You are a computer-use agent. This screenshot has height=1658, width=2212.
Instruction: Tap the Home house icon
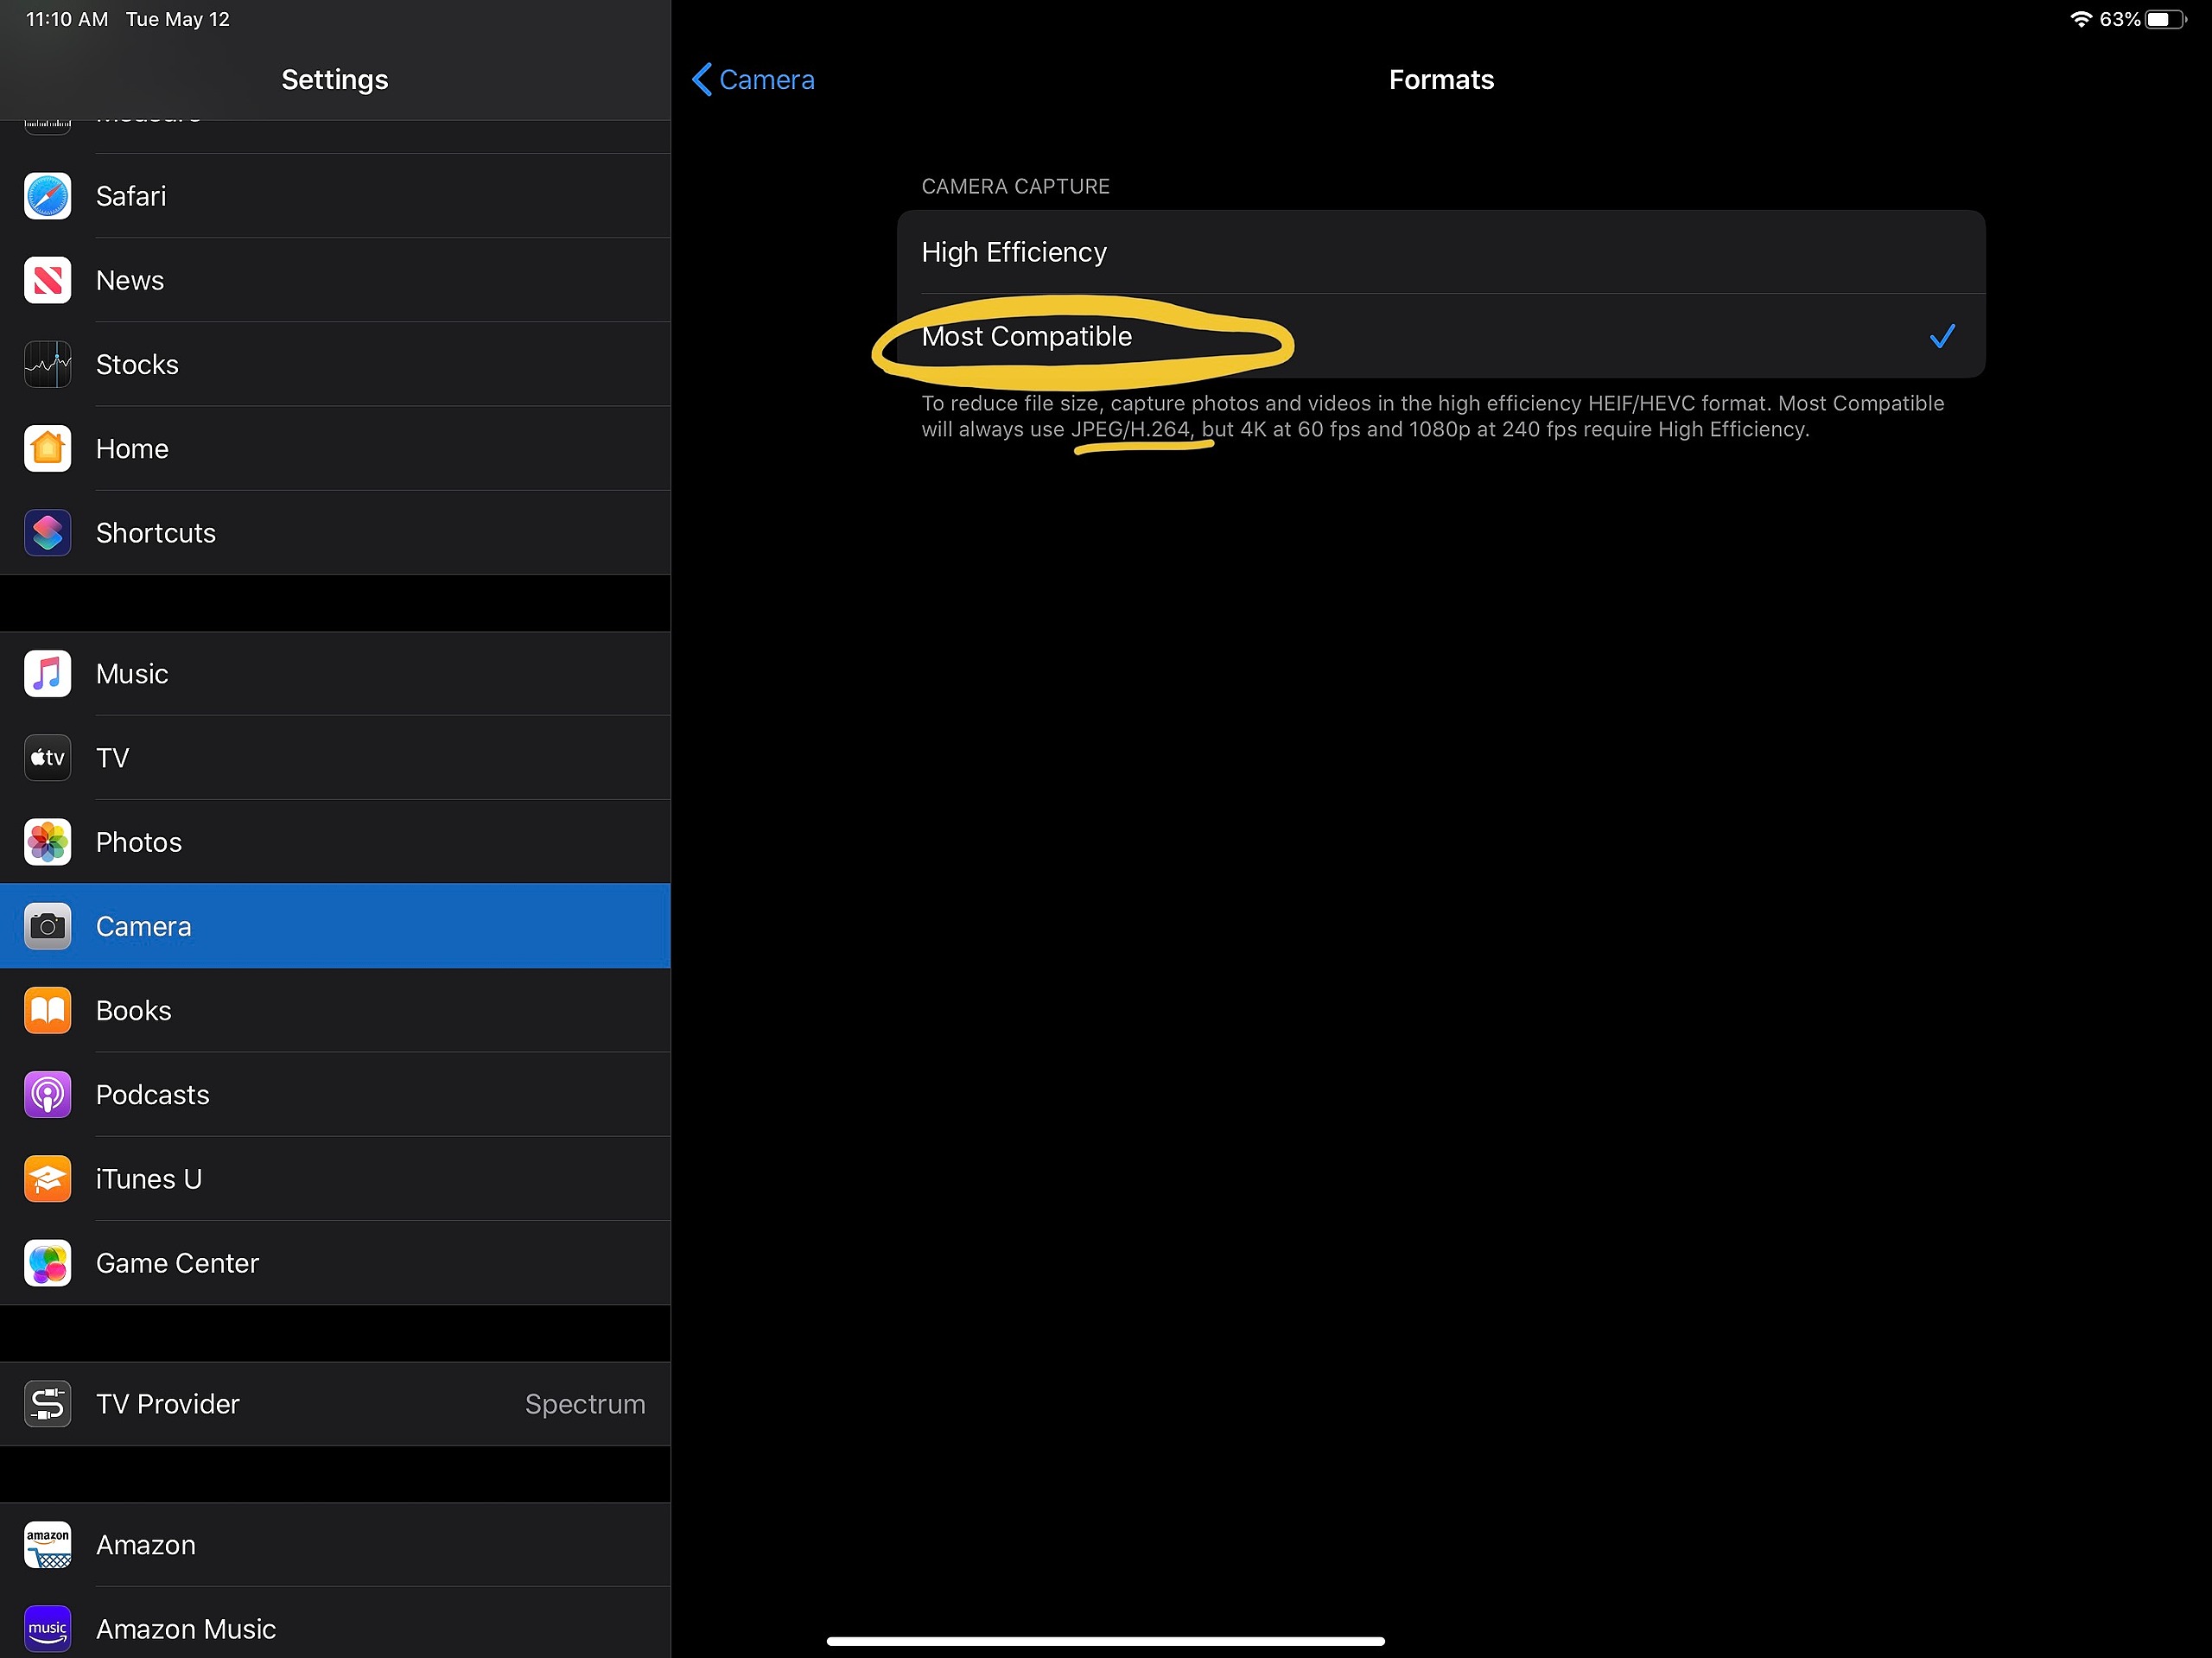tap(47, 449)
